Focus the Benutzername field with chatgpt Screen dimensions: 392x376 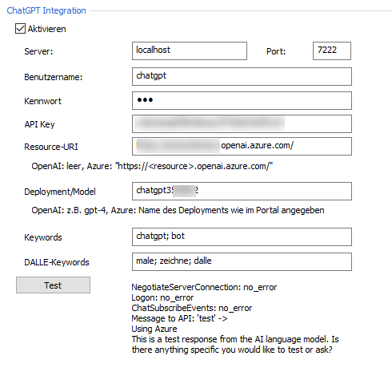tap(242, 77)
